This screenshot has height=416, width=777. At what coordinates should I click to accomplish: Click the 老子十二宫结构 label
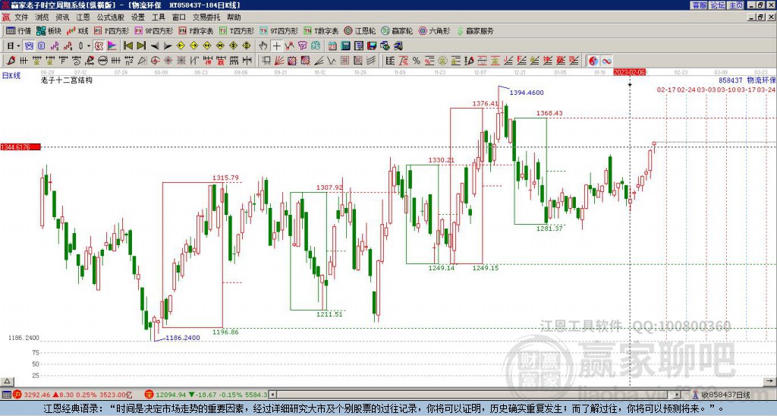coord(67,80)
